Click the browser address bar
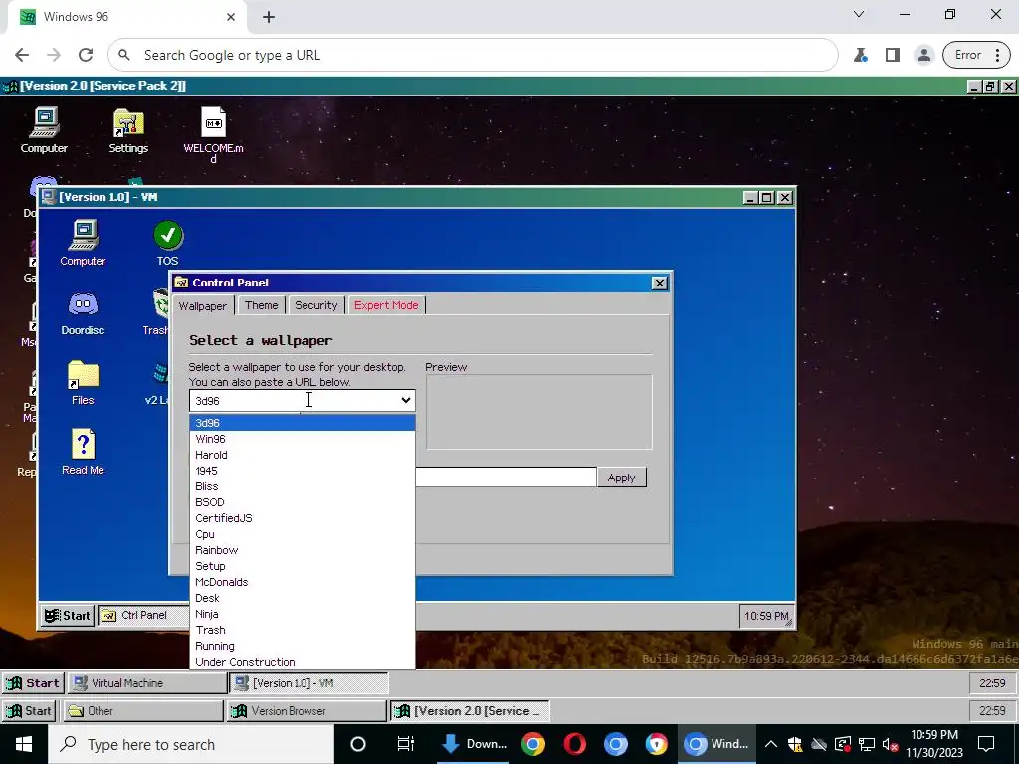Viewport: 1019px width, 764px height. pyautogui.click(x=473, y=56)
